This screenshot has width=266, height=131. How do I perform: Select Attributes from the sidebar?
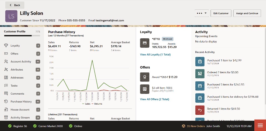(x=17, y=70)
